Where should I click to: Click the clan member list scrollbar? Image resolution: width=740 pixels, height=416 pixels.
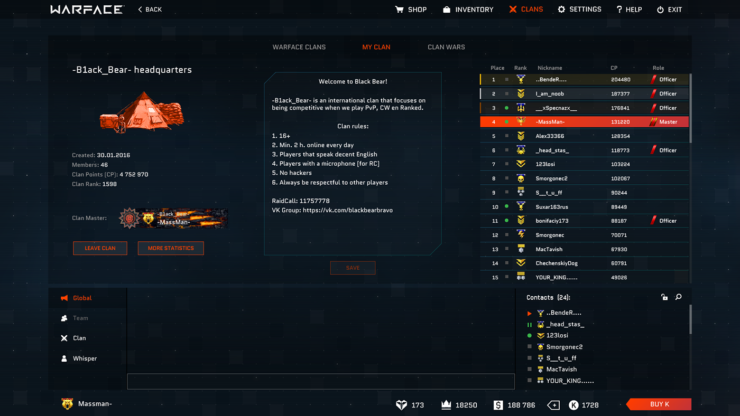click(x=690, y=108)
